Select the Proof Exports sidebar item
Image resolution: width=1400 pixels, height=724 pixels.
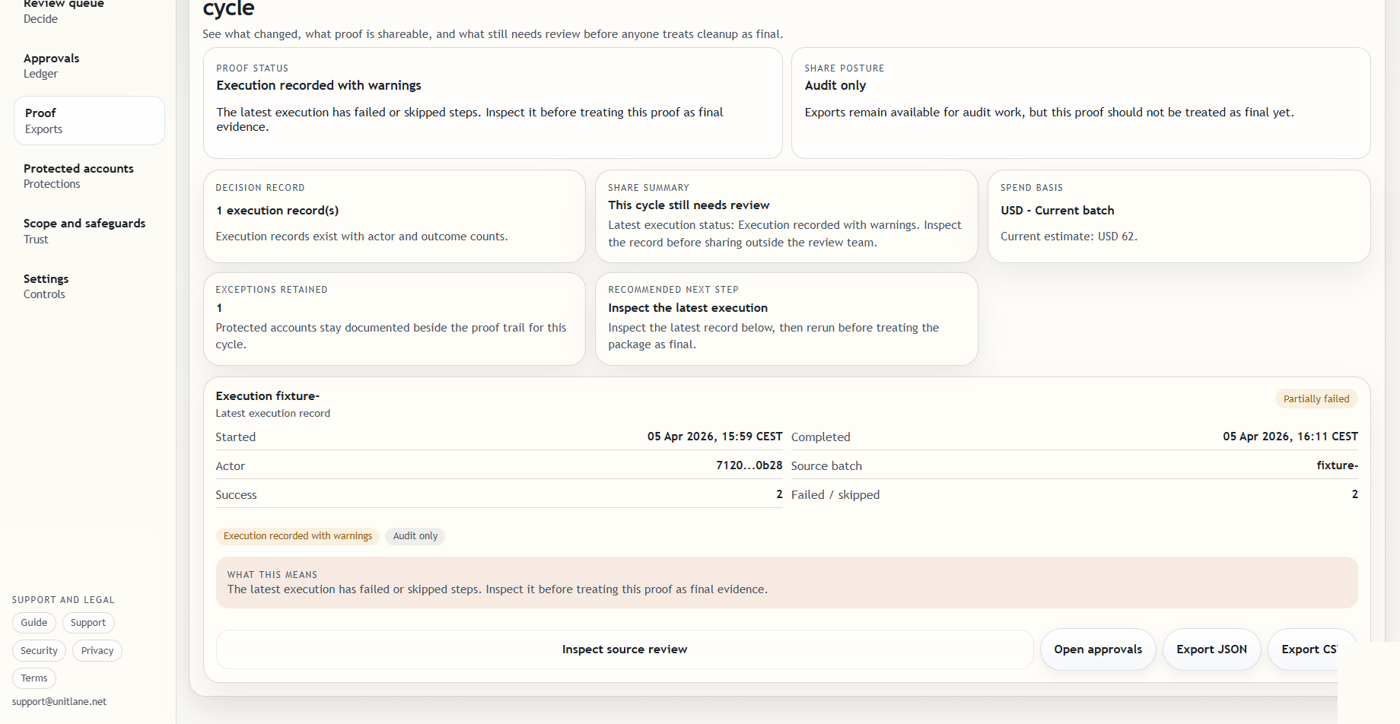tap(89, 121)
